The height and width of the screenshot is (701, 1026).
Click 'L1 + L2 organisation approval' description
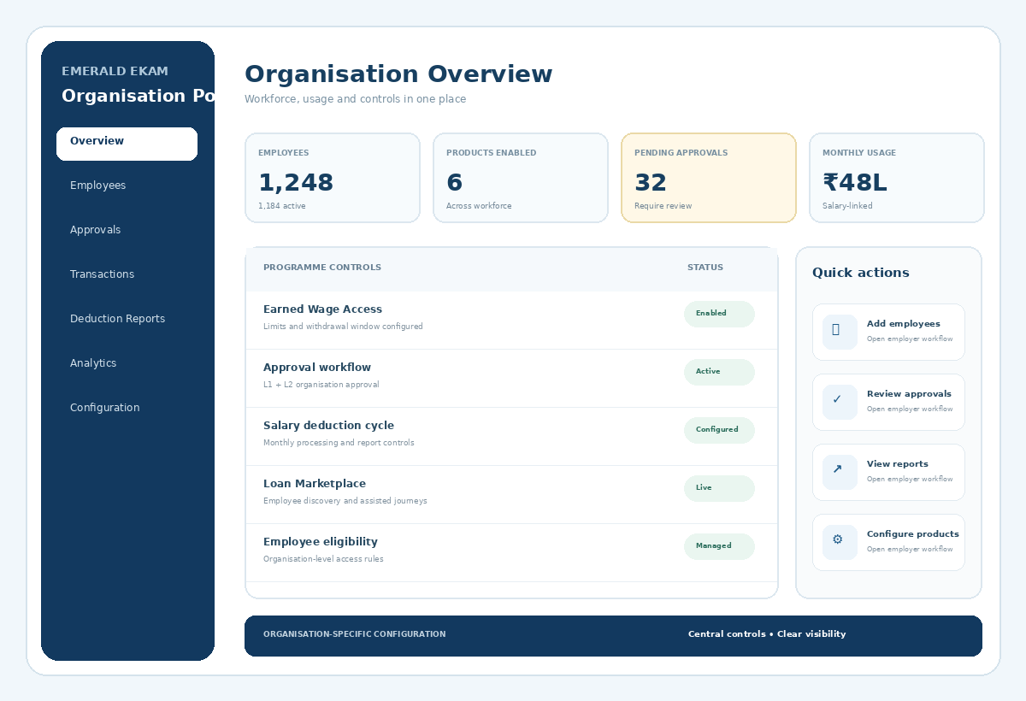(x=321, y=385)
